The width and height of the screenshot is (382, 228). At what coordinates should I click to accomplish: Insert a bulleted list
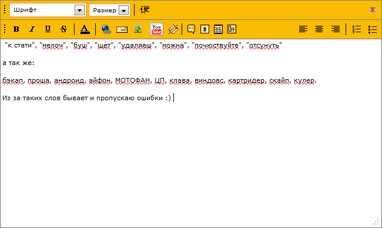click(x=373, y=29)
